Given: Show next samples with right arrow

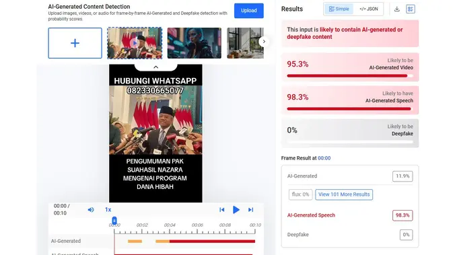Looking at the screenshot, I should tap(264, 42).
